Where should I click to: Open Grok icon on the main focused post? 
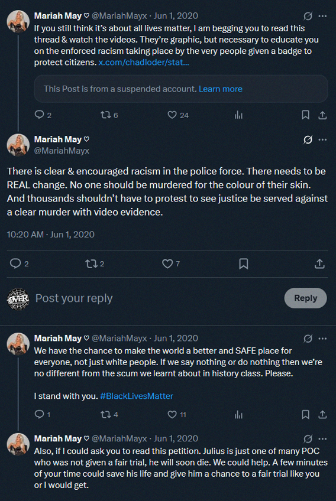[x=308, y=139]
